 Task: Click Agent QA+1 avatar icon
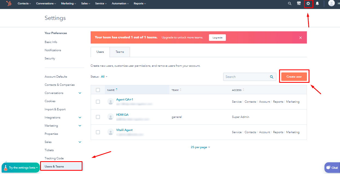(x=111, y=102)
